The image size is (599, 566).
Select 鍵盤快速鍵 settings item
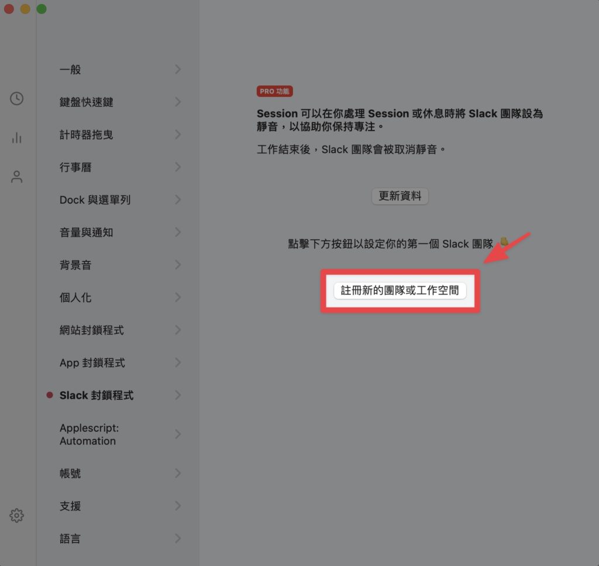(120, 102)
